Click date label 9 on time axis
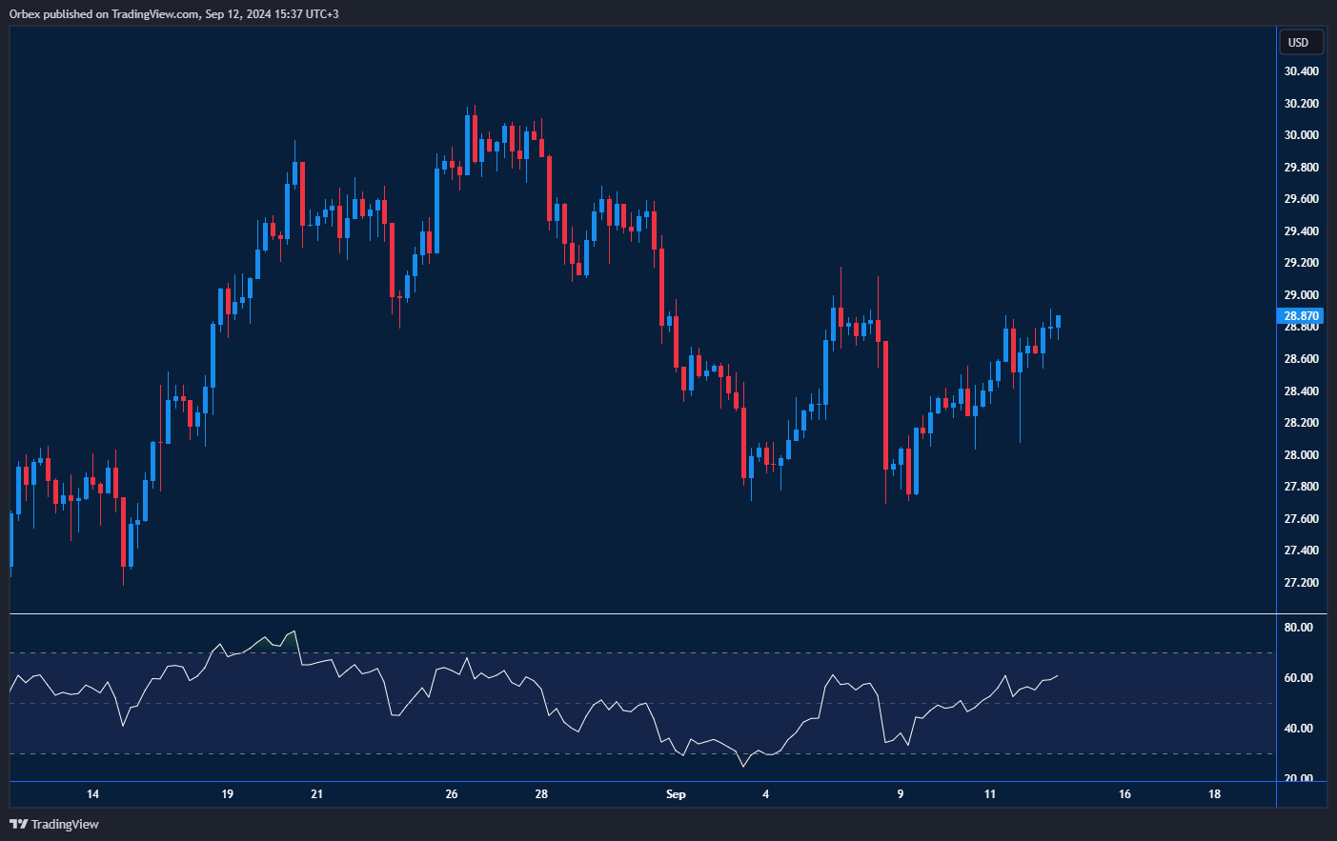Viewport: 1337px width, 841px height. [901, 794]
